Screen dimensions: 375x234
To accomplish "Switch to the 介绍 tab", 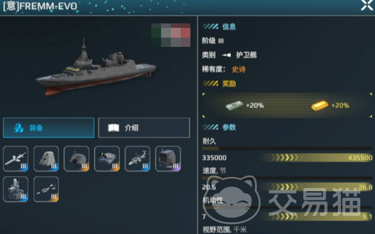I will coord(144,128).
